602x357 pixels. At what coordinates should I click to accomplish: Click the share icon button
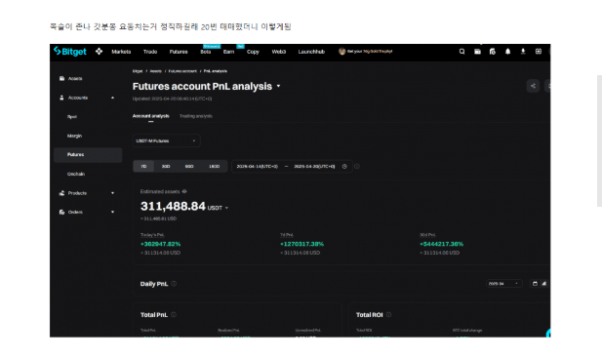click(533, 86)
